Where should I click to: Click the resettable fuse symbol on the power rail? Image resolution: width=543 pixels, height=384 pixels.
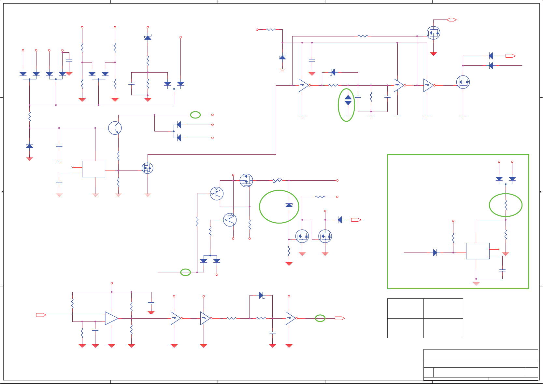pos(278,180)
